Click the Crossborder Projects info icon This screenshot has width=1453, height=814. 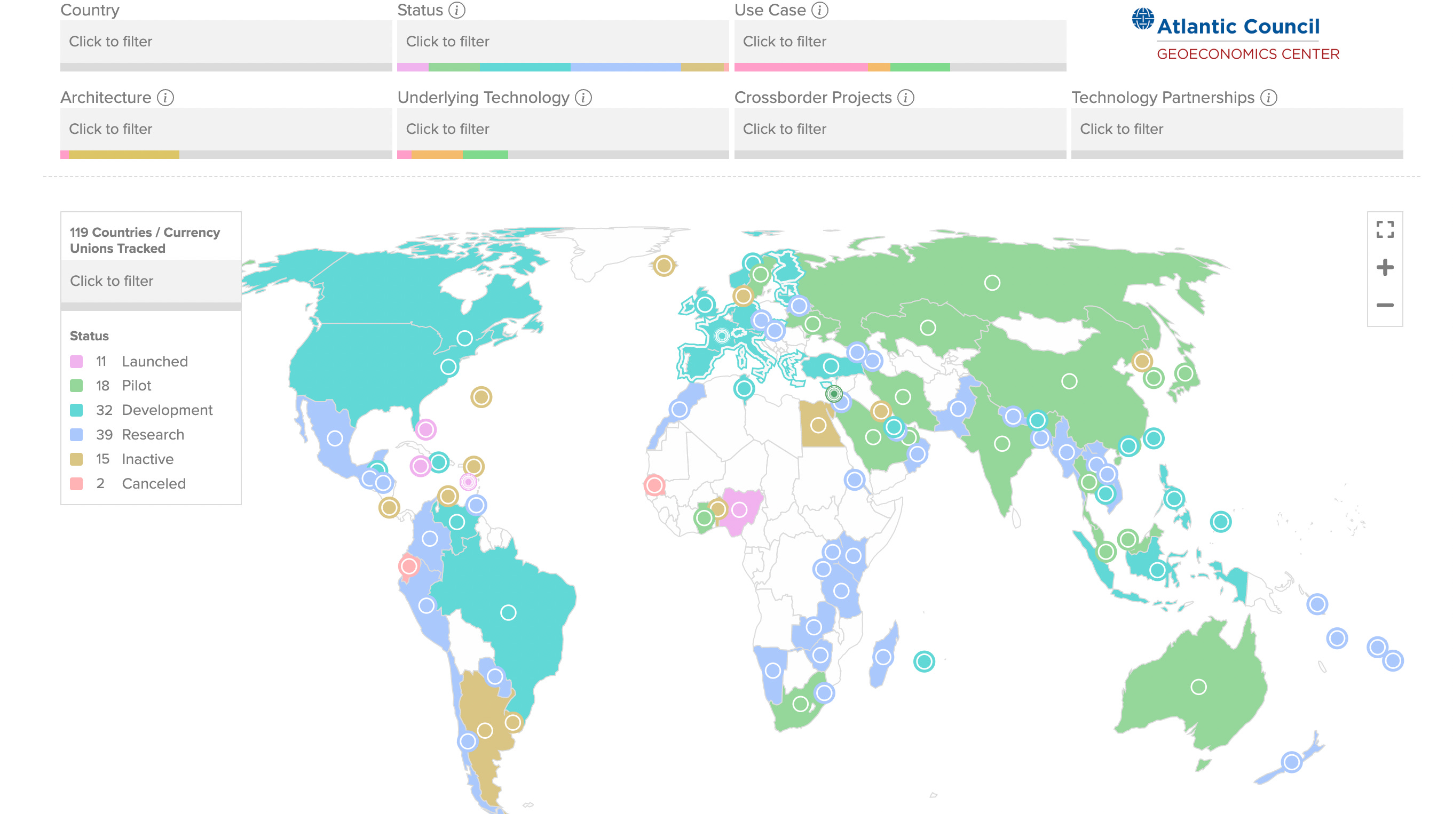[905, 98]
